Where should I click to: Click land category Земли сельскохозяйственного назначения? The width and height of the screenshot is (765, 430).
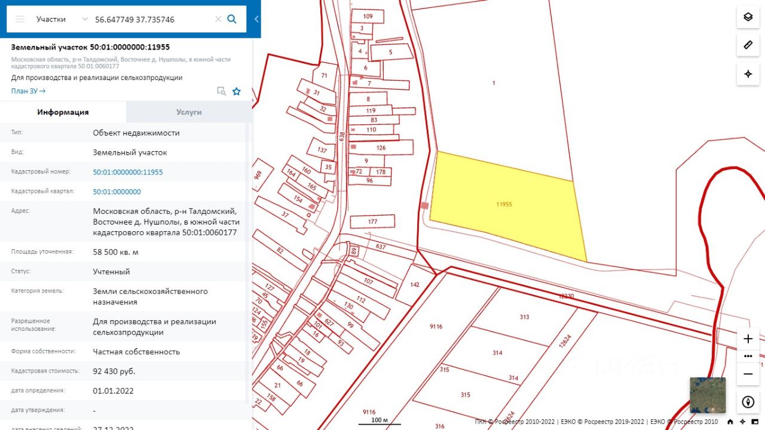coord(150,297)
